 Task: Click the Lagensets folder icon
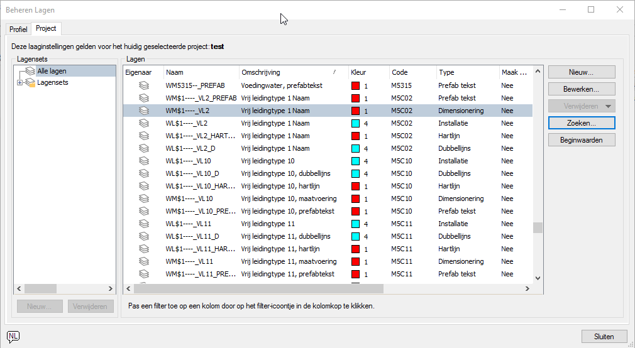point(30,82)
